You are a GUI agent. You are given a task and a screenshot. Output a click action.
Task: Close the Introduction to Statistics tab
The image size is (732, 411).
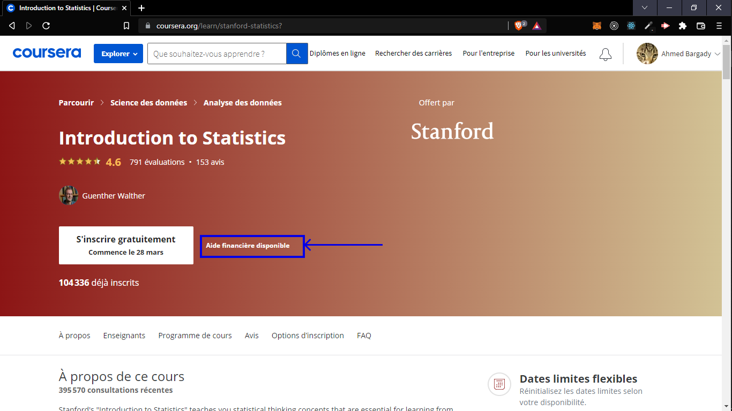[124, 8]
